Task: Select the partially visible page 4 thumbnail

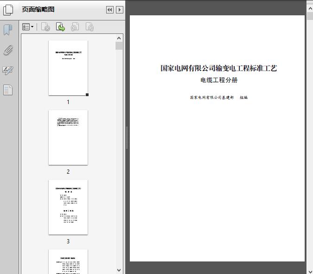Action: pos(68,261)
